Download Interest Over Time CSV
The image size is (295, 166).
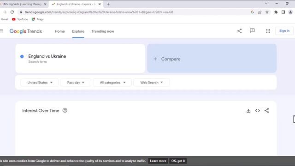pos(248,111)
